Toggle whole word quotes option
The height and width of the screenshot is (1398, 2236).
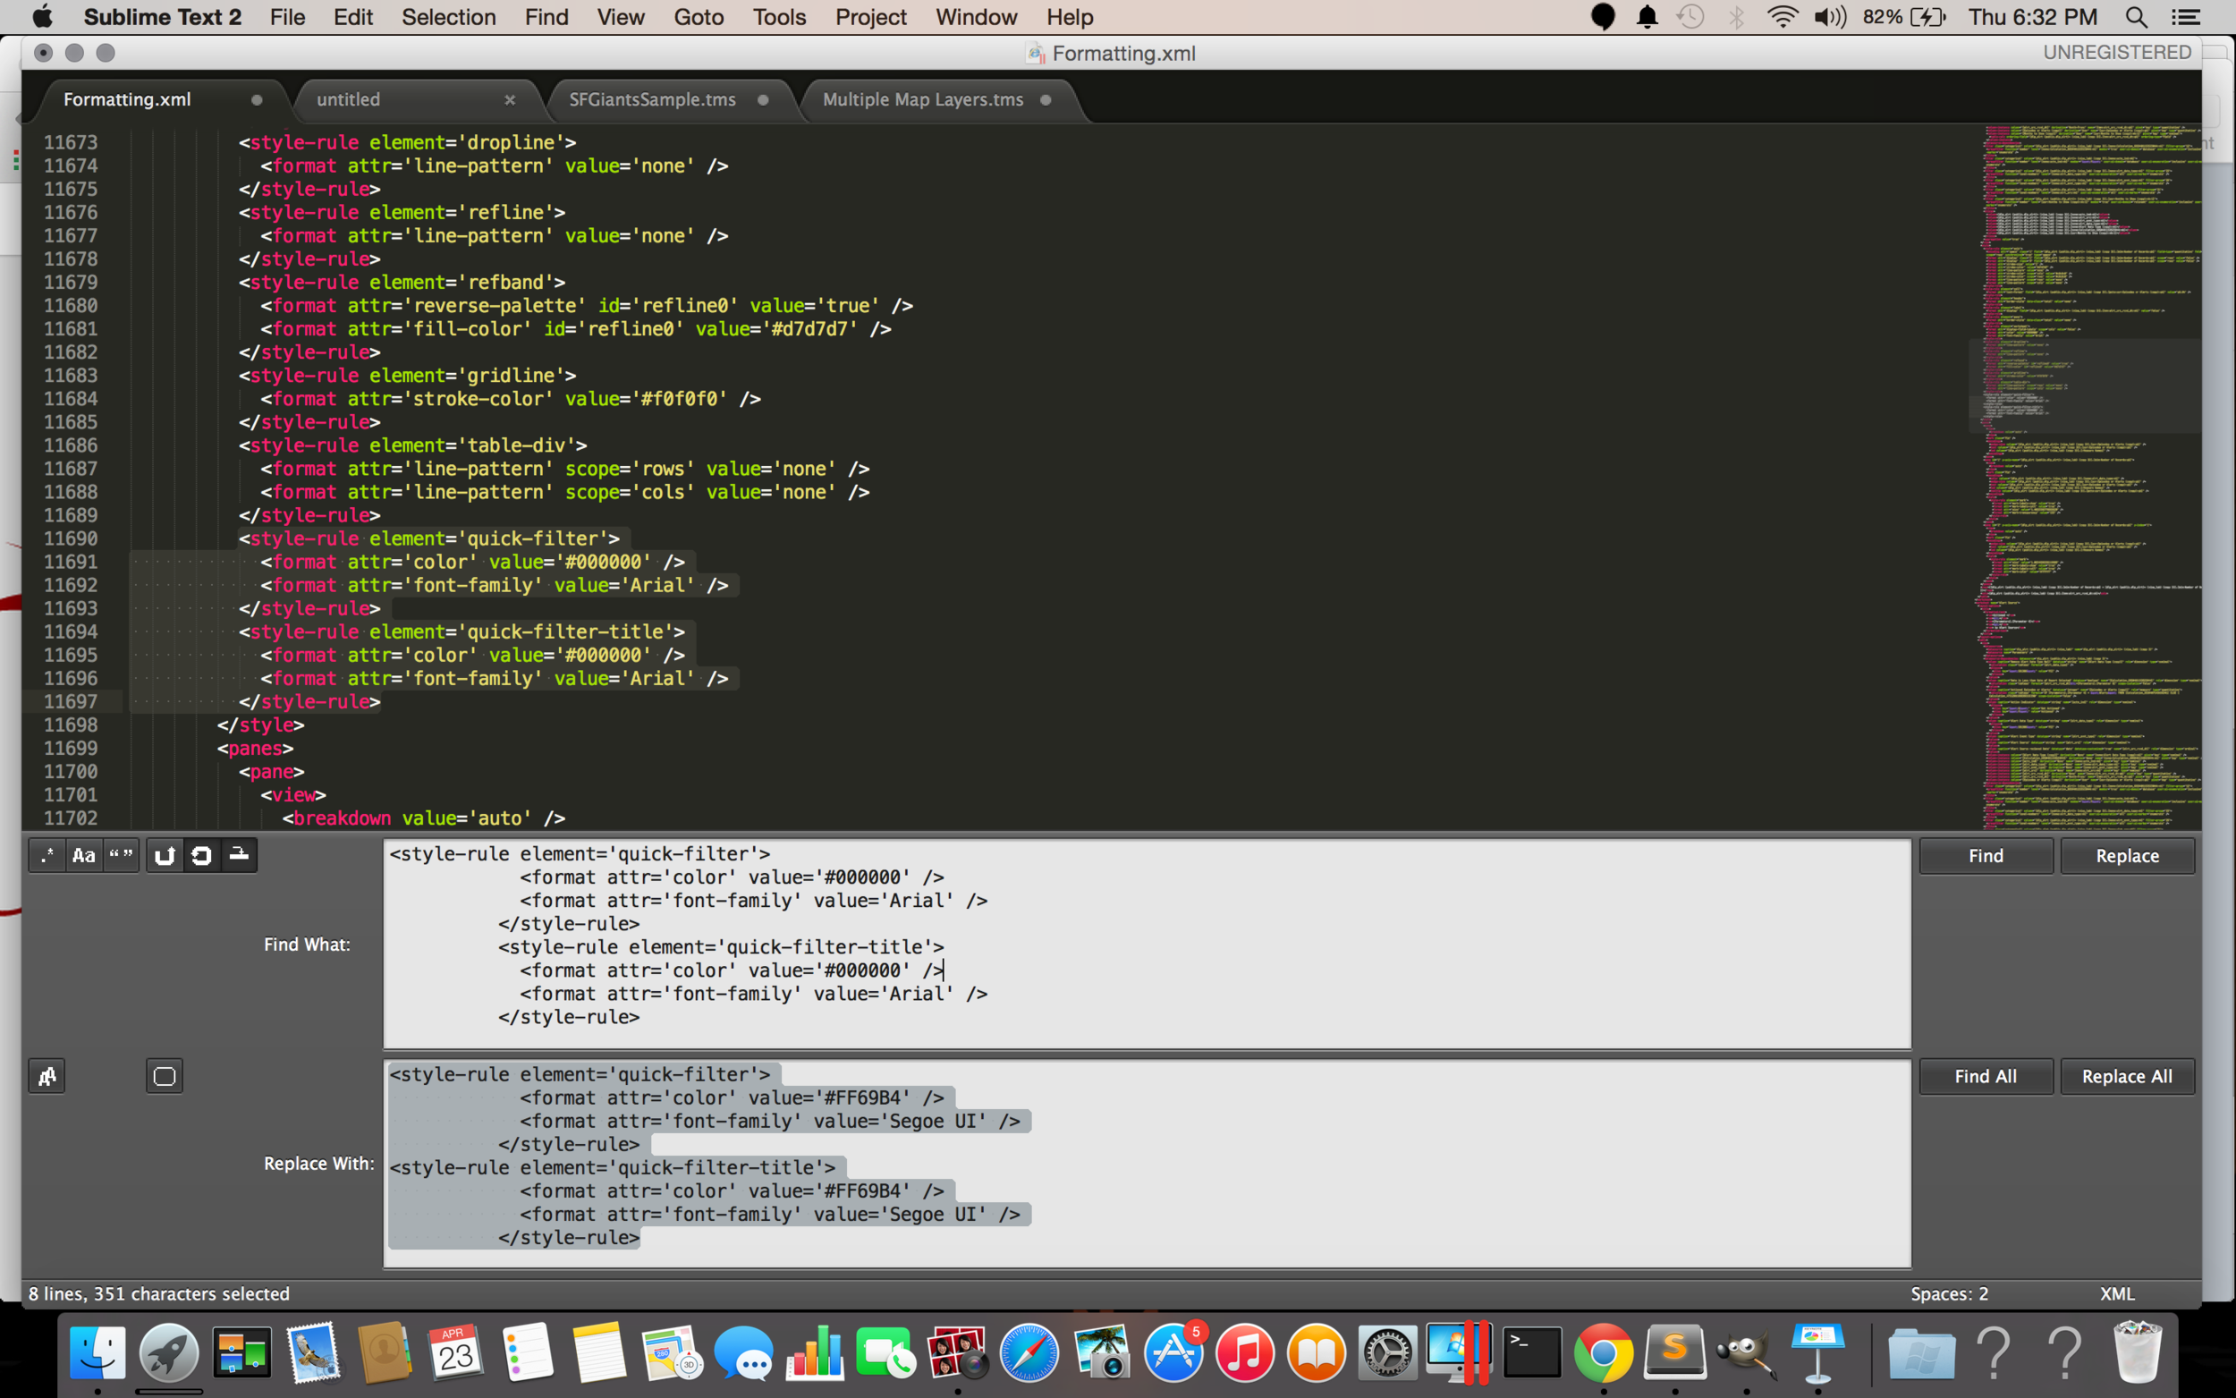(120, 855)
